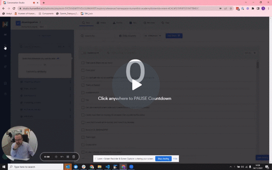Hide the Loom screen sharing notice

(x=175, y=159)
